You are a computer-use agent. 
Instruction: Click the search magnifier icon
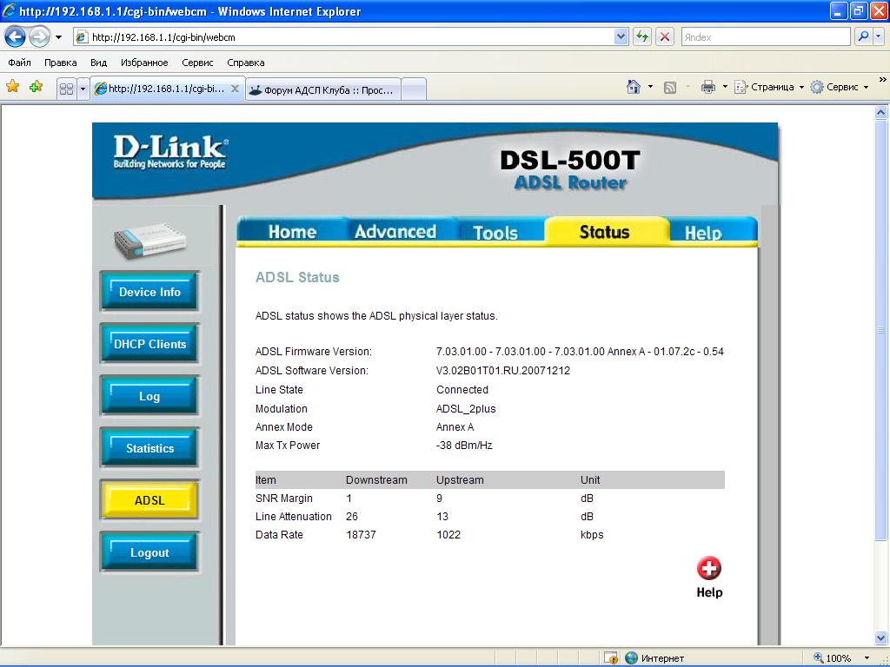(x=863, y=37)
